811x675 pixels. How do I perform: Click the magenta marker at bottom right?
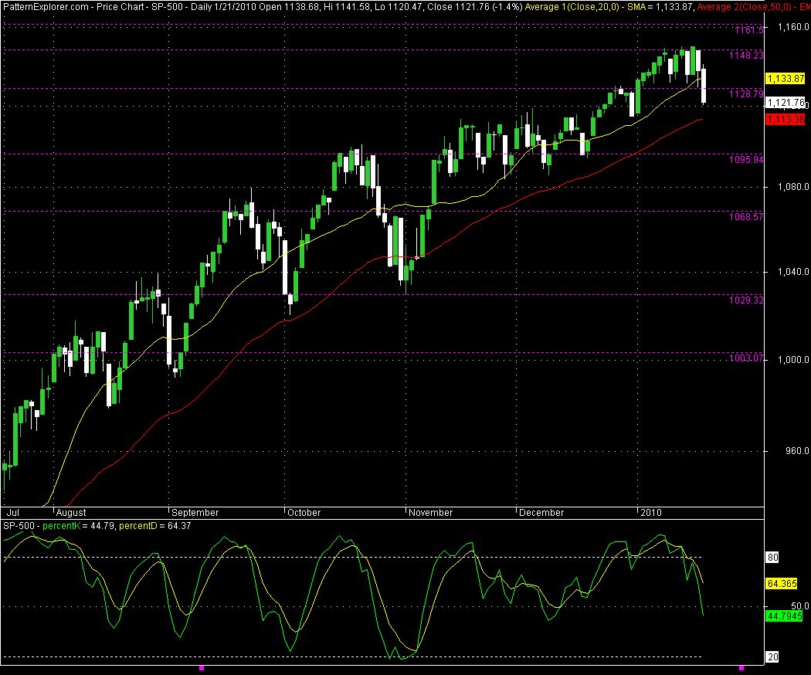pyautogui.click(x=741, y=668)
